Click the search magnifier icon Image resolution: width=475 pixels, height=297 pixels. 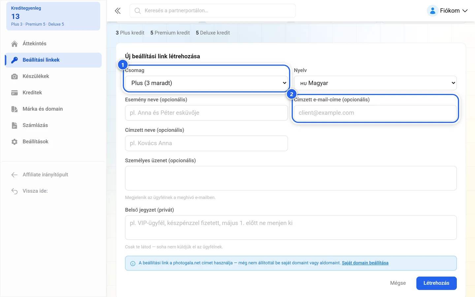pyautogui.click(x=138, y=11)
